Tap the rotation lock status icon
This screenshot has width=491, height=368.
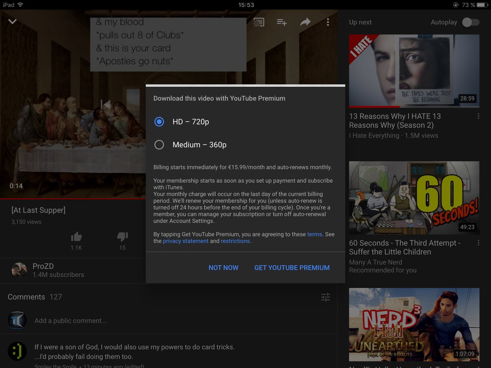tap(456, 5)
